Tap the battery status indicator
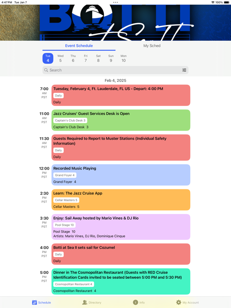The width and height of the screenshot is (231, 308). 227,2
